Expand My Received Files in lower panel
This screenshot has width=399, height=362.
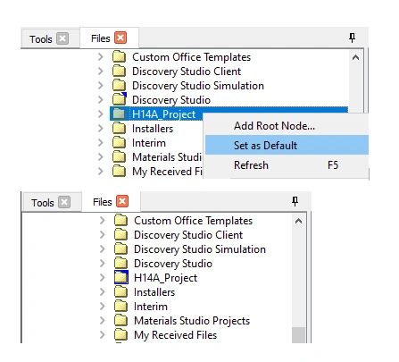click(103, 334)
